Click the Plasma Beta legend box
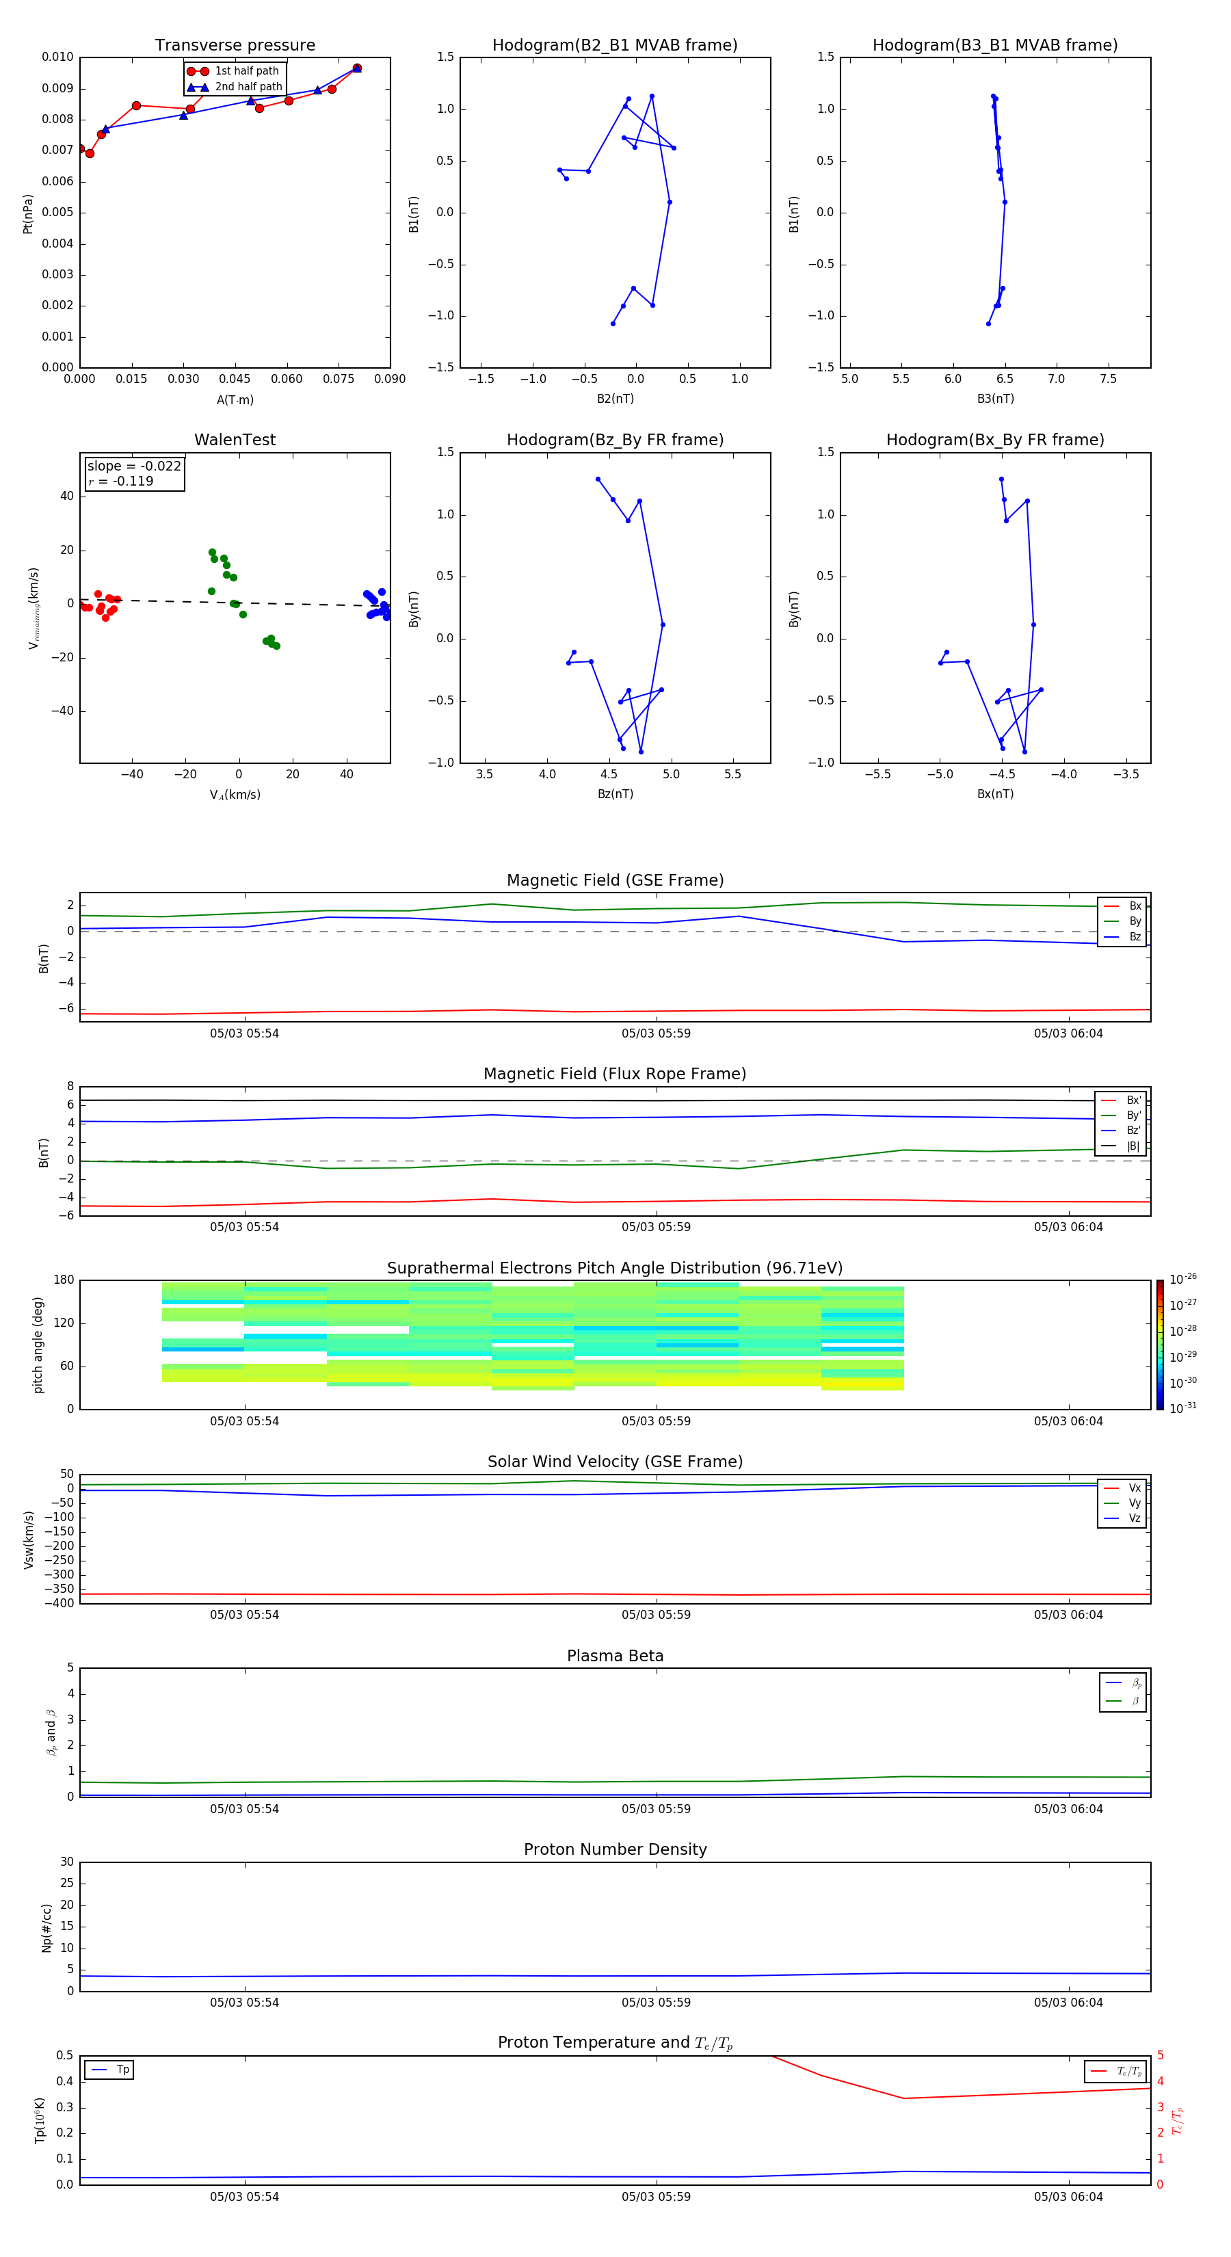Screen dimensions: 1231x2257 [1122, 1692]
